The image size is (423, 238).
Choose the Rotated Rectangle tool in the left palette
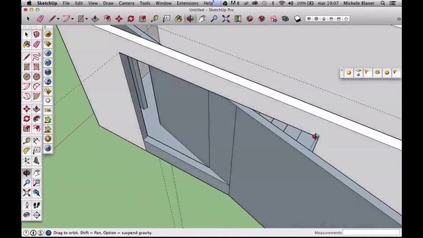36,67
